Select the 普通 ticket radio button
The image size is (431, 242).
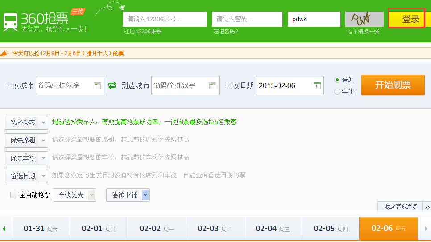pos(337,80)
